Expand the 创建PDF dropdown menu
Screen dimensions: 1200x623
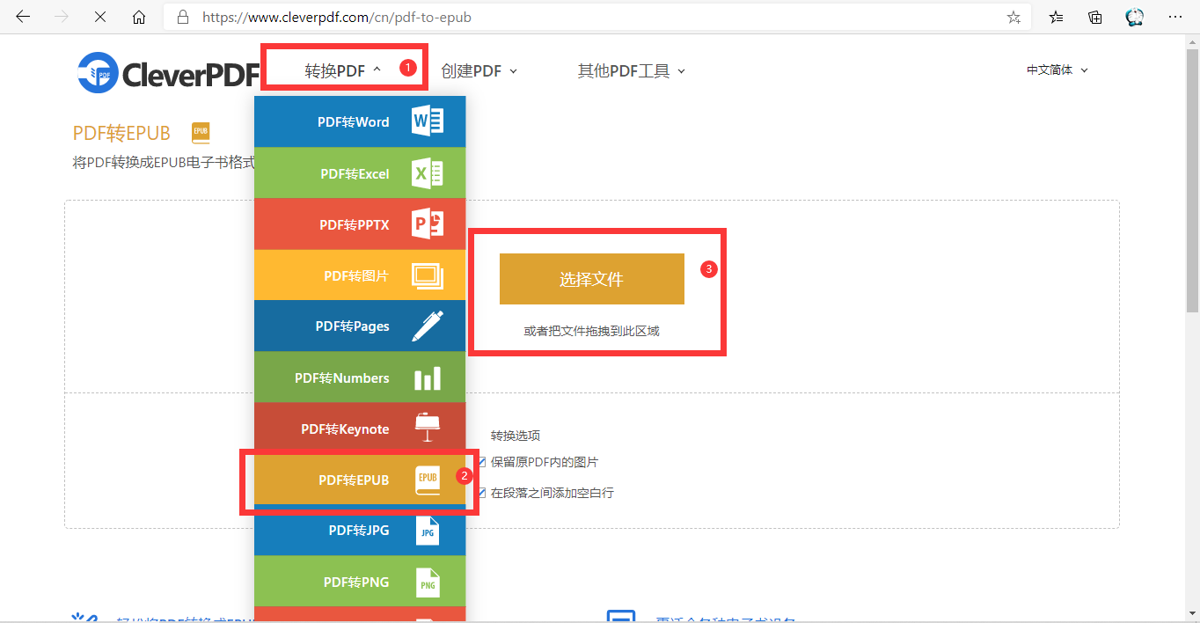pyautogui.click(x=479, y=71)
